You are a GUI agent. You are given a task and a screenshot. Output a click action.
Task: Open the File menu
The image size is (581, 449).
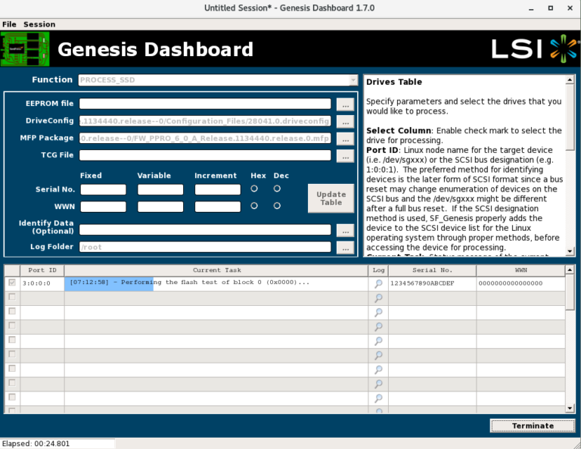pyautogui.click(x=9, y=24)
